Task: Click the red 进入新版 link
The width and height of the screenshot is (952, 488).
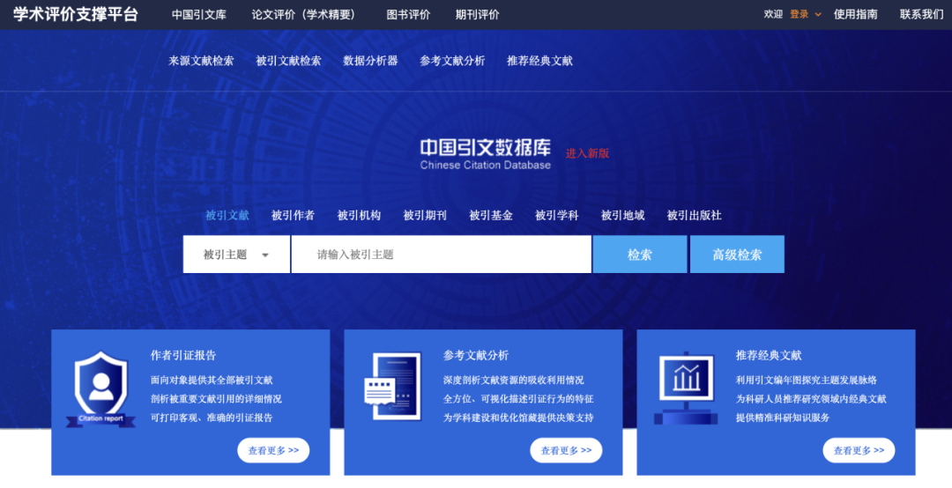Action: [587, 153]
